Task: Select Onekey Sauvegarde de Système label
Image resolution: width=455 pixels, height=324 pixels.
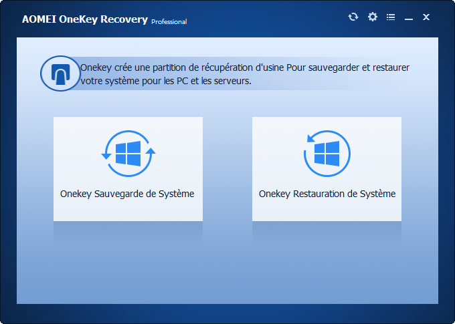Action: coord(127,194)
